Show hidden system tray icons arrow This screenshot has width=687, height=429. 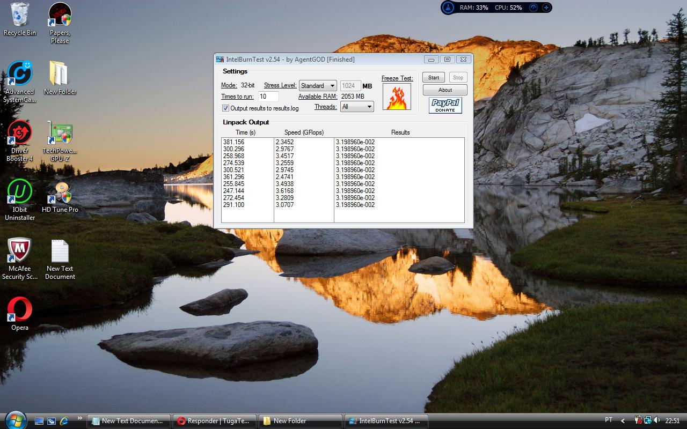(x=623, y=421)
